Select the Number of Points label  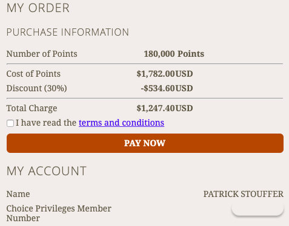point(42,54)
